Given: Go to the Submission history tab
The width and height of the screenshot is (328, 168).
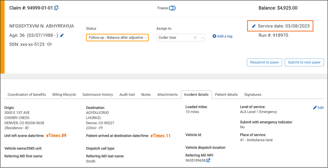Looking at the screenshot, I should [98, 94].
